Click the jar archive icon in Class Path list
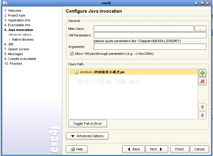Image resolution: width=213 pixels, height=156 pixels. (77, 72)
